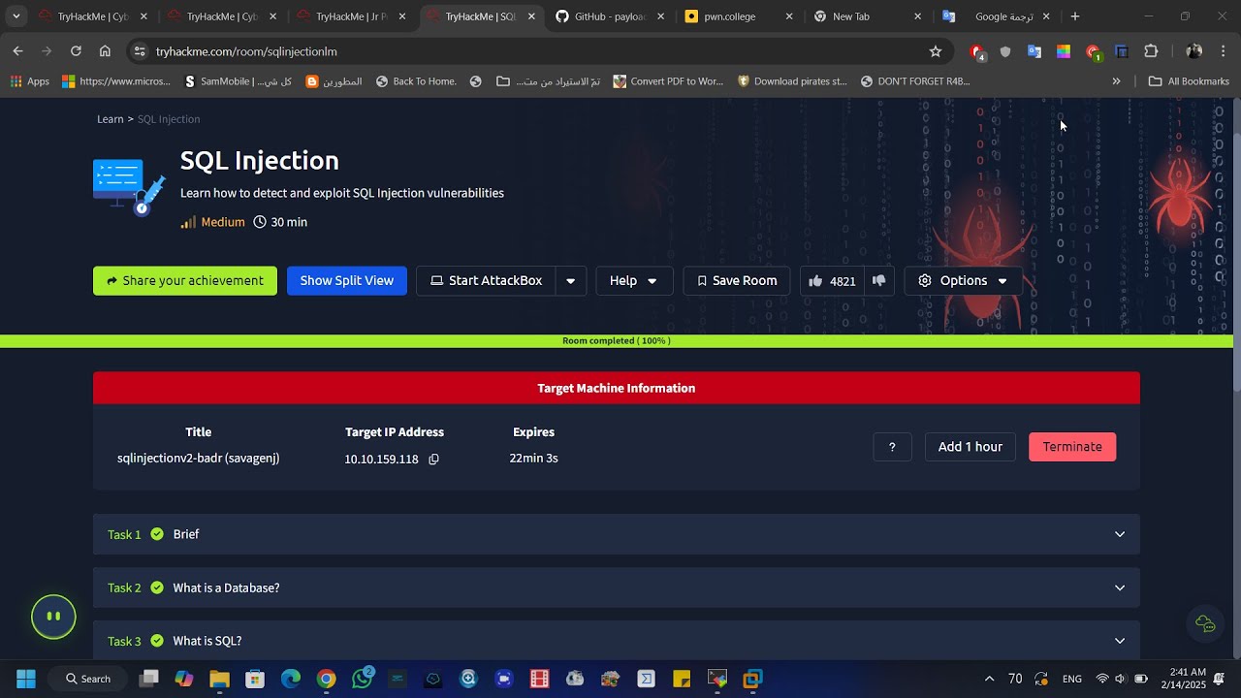This screenshot has width=1241, height=698.
Task: Open the Start AttackBox dropdown arrow
Action: (x=570, y=281)
